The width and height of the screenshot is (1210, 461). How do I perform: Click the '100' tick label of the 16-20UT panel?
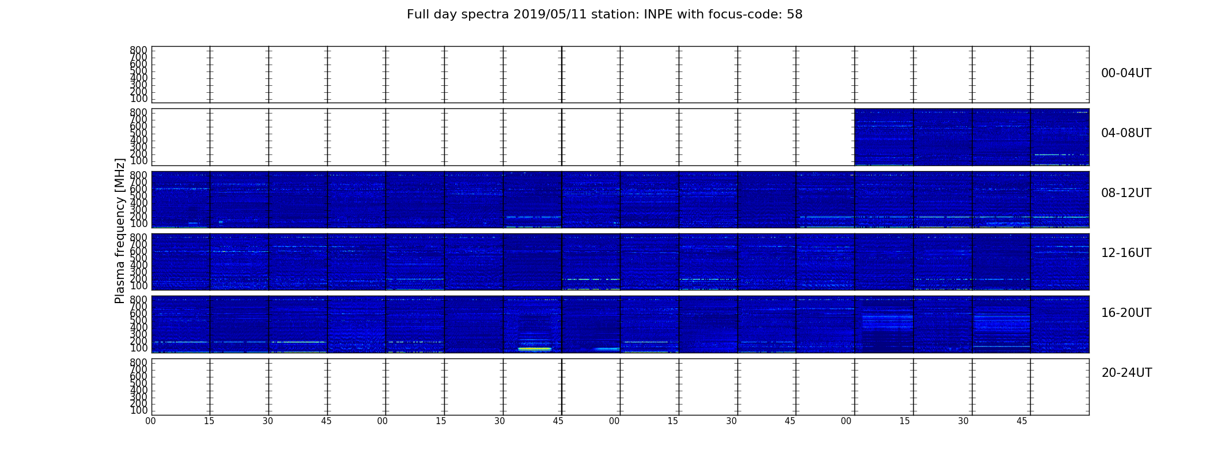click(x=139, y=348)
